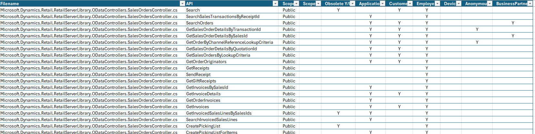Select the Obsolete Y/N header cell

(x=338, y=4)
